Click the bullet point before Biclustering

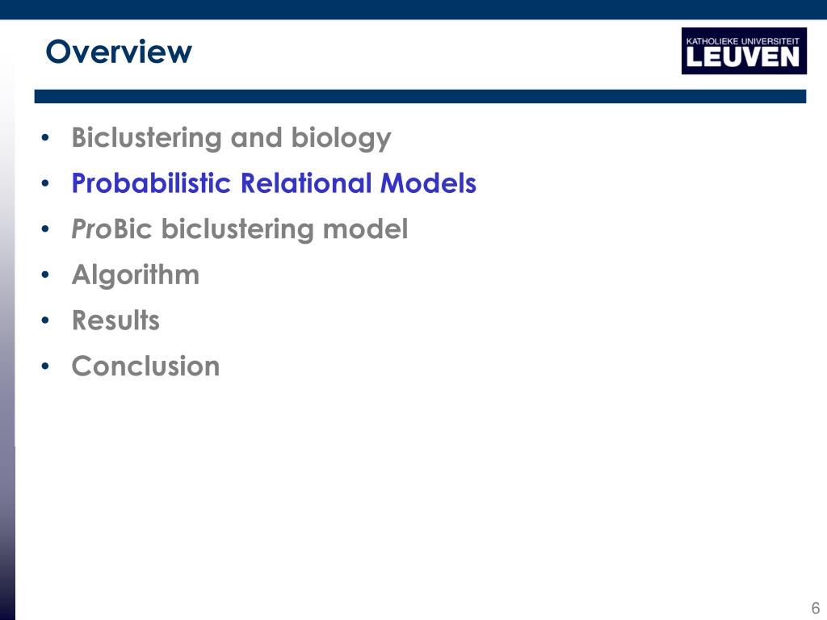(x=45, y=138)
